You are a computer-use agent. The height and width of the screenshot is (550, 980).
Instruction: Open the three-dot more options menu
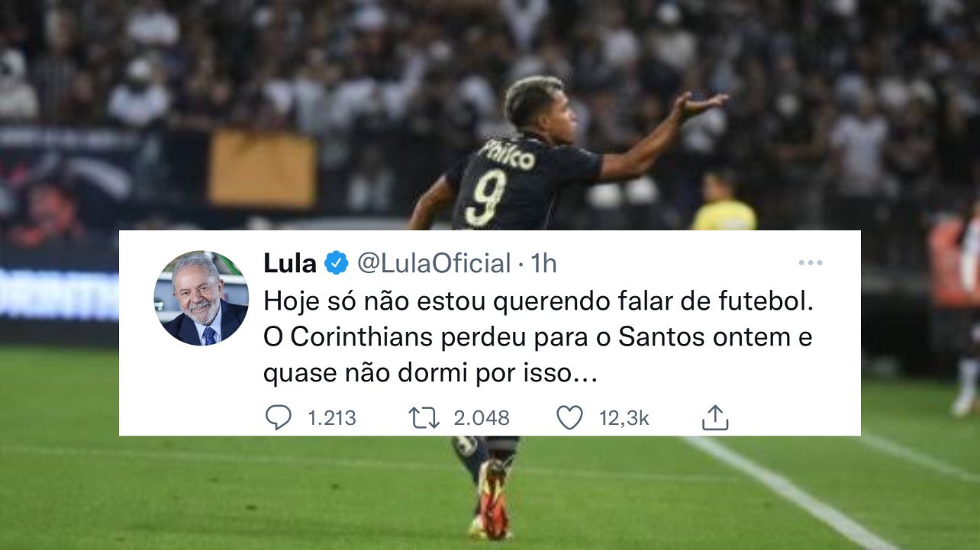click(810, 262)
